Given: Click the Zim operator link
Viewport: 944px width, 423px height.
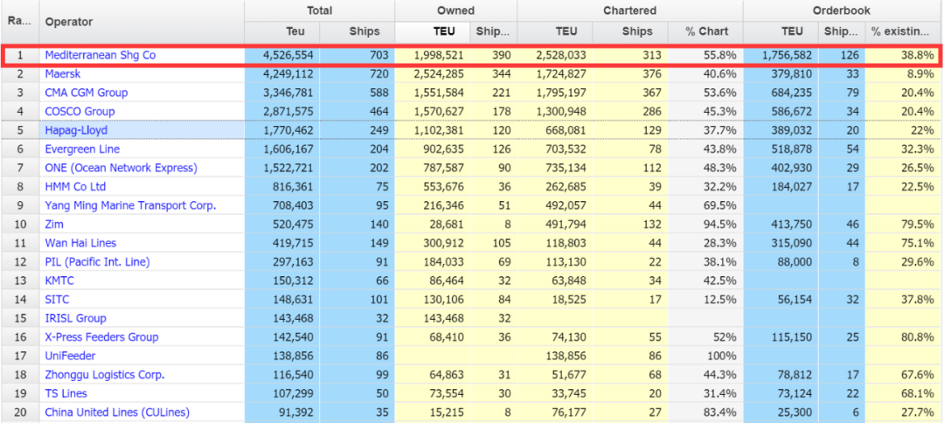Looking at the screenshot, I should point(55,225).
